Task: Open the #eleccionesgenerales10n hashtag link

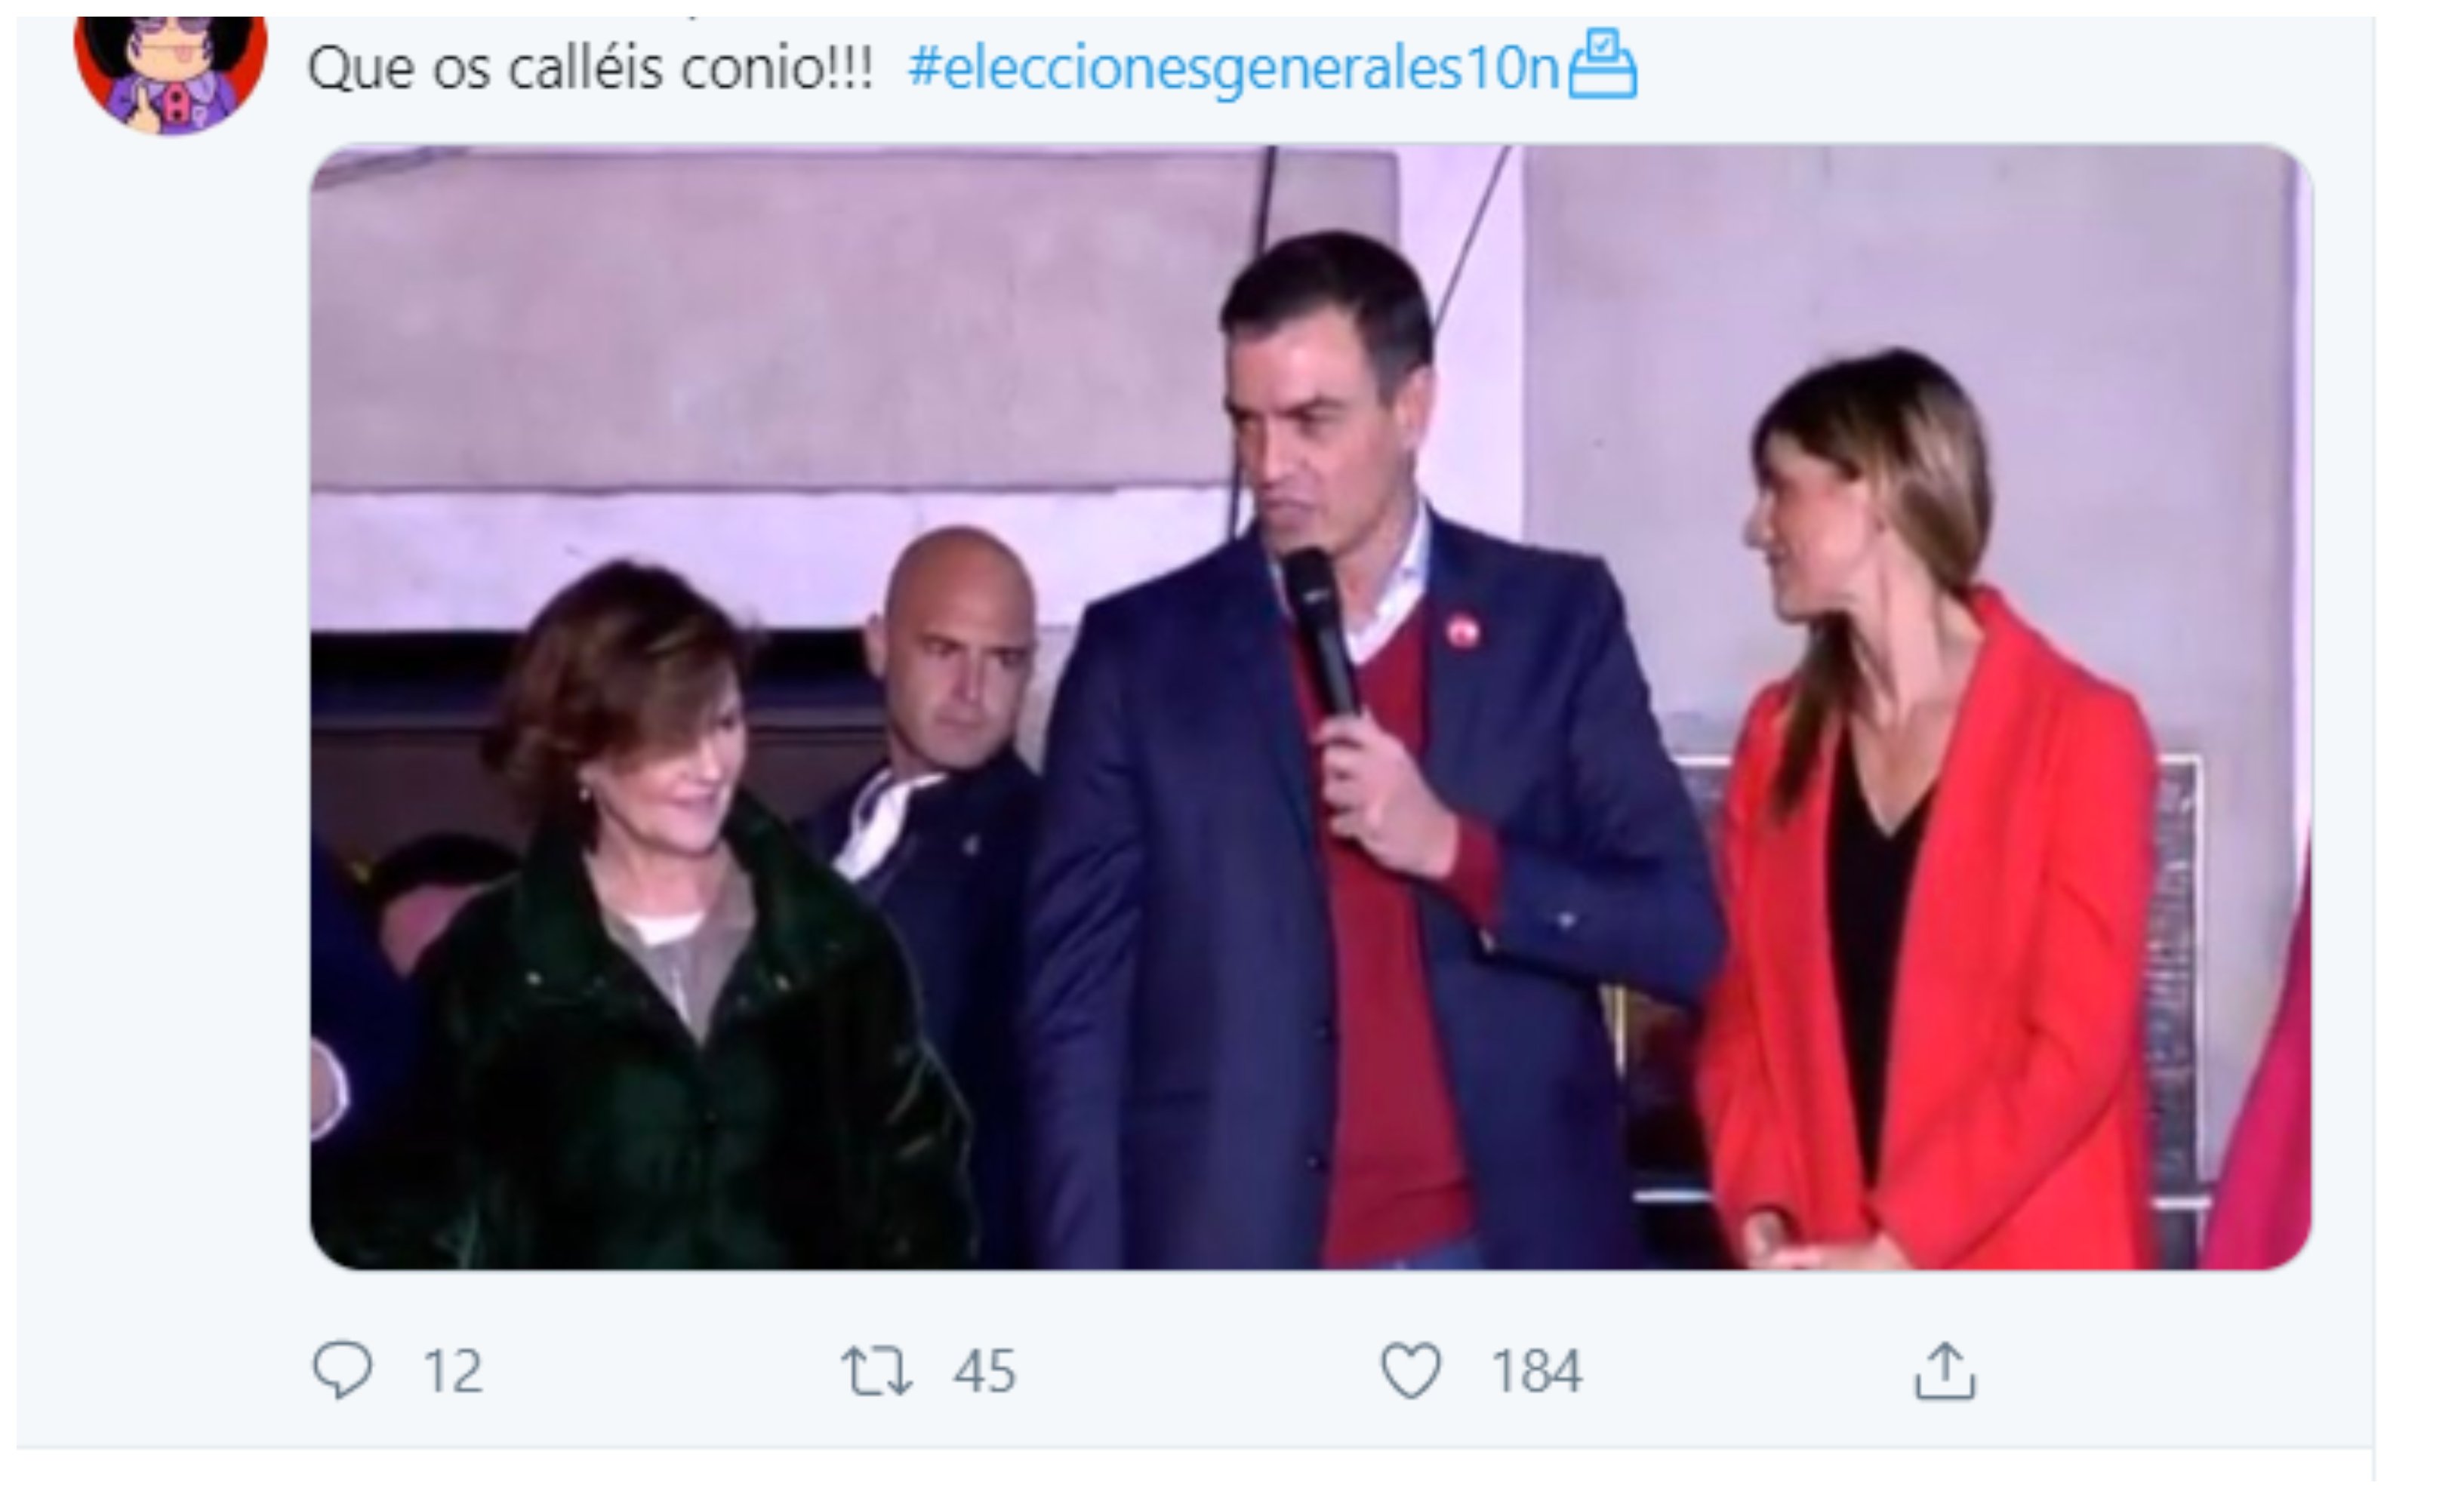Action: click(x=1234, y=68)
